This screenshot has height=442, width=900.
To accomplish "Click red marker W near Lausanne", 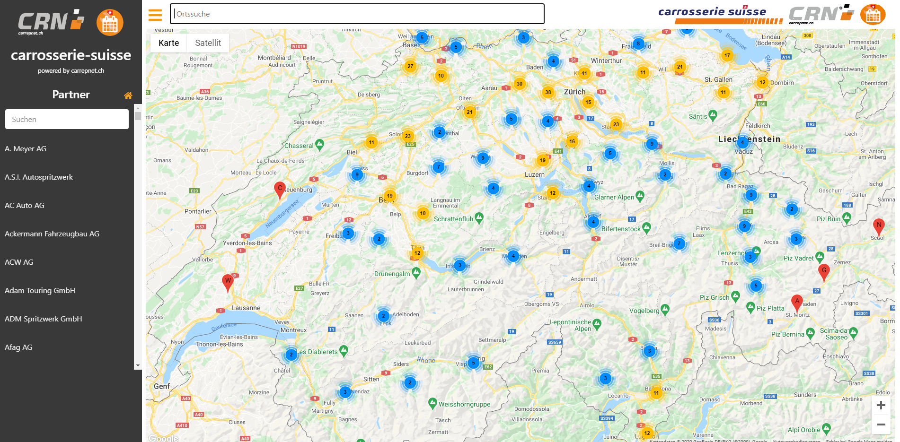I will [x=228, y=282].
